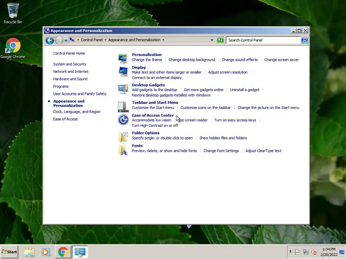Click Get more gadgets online
The height and width of the screenshot is (259, 346).
[x=203, y=90]
